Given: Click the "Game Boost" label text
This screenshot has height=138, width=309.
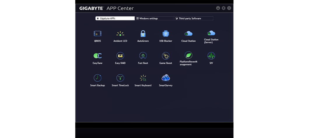Looking at the screenshot, I should point(166,63).
